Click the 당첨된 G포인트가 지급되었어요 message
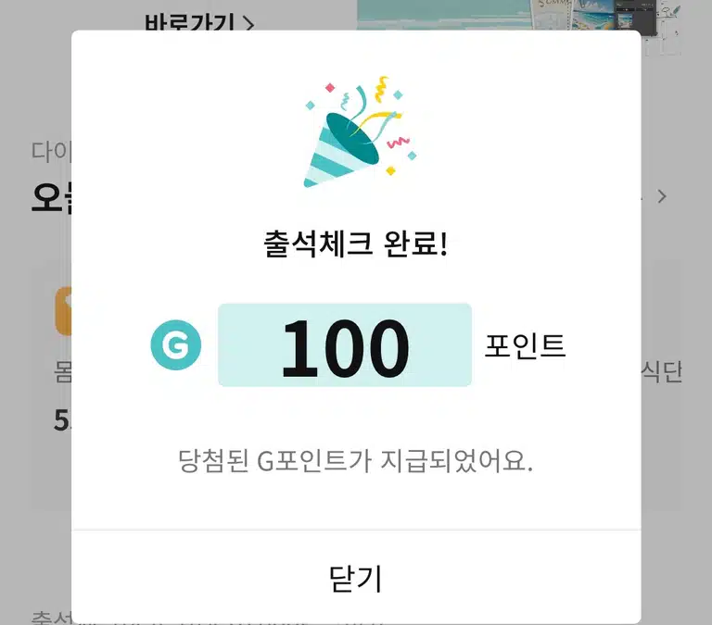 [356, 461]
